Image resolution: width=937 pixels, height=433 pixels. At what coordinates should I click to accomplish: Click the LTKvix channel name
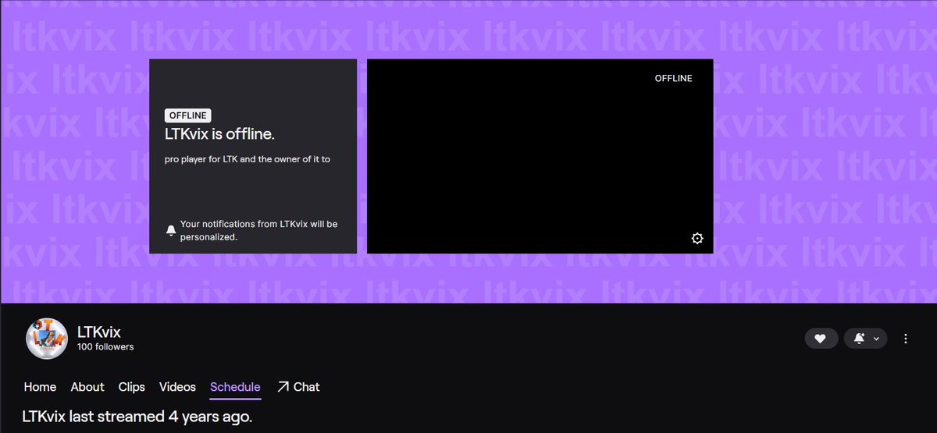(x=99, y=332)
